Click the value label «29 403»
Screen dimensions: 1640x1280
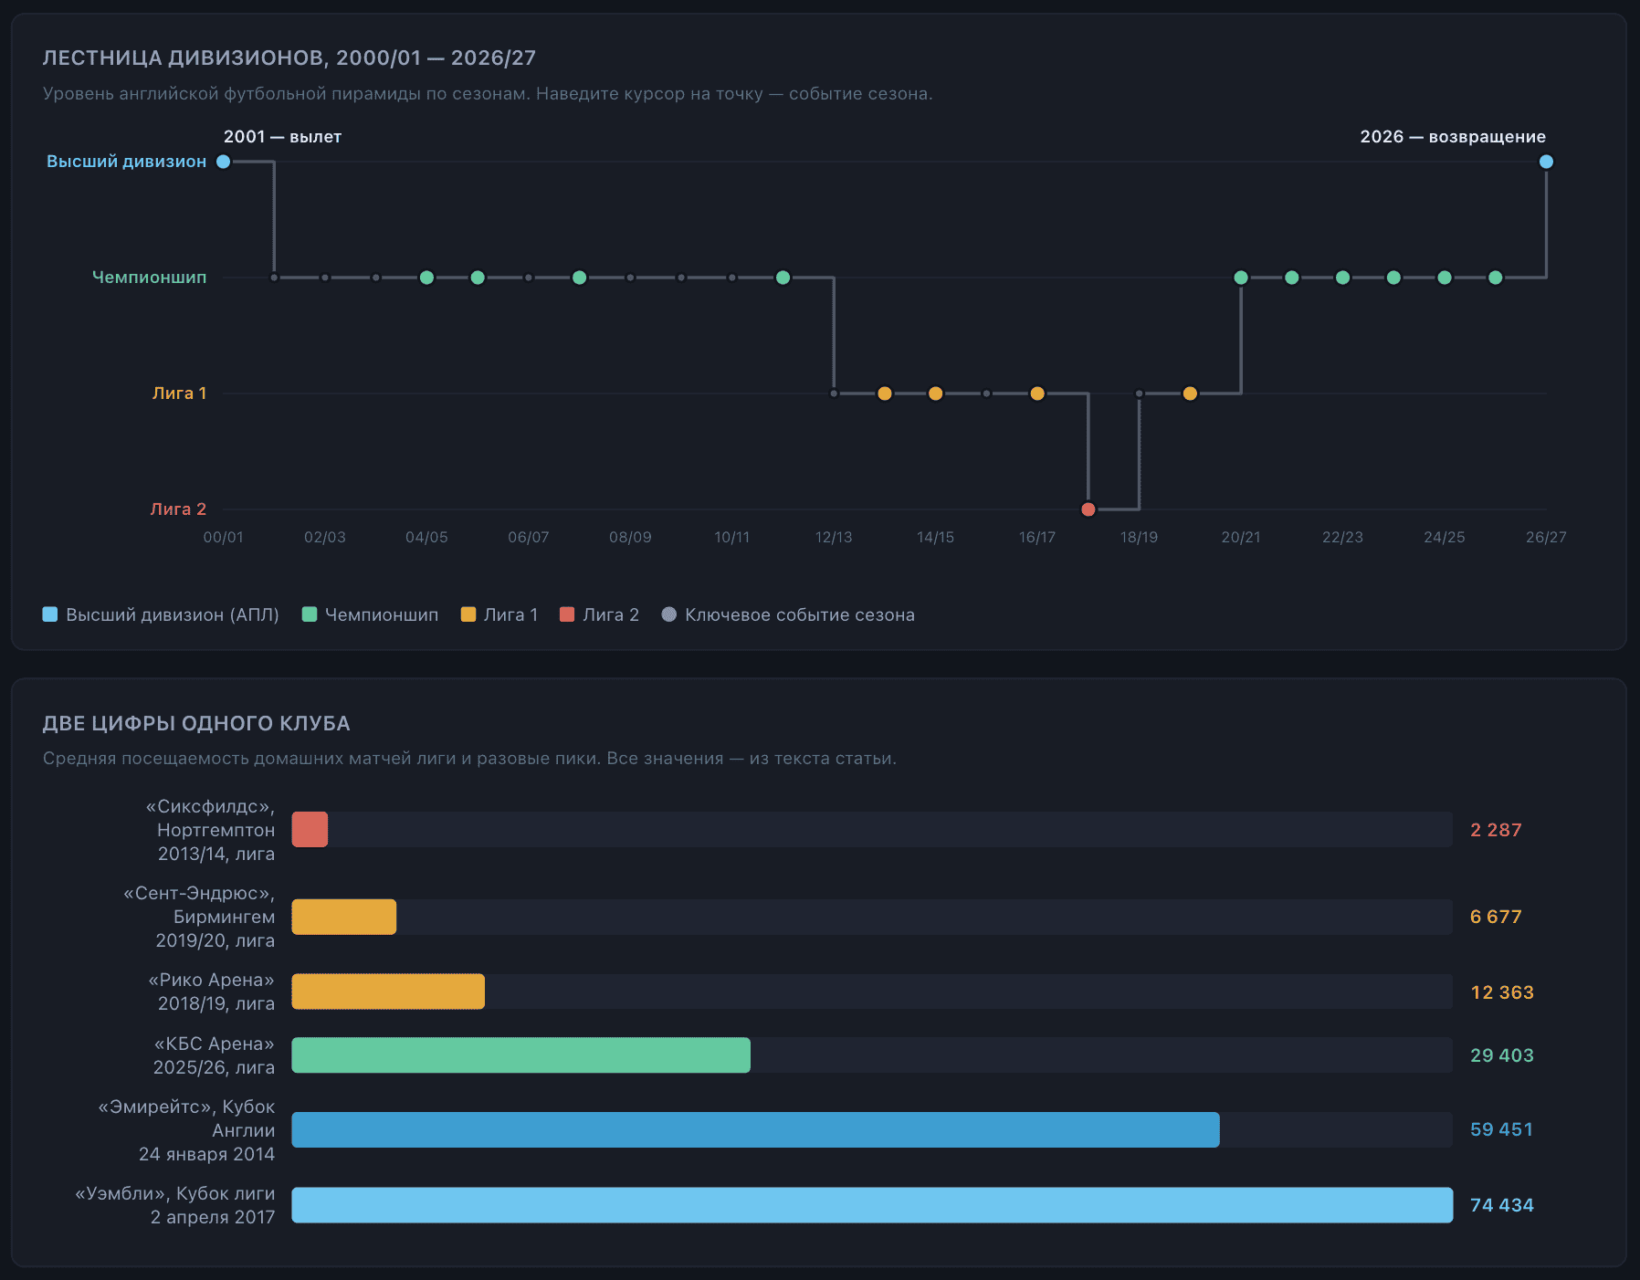[x=1502, y=1055]
